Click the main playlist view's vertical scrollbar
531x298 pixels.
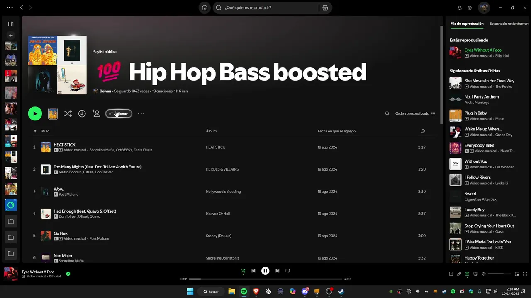(441, 74)
